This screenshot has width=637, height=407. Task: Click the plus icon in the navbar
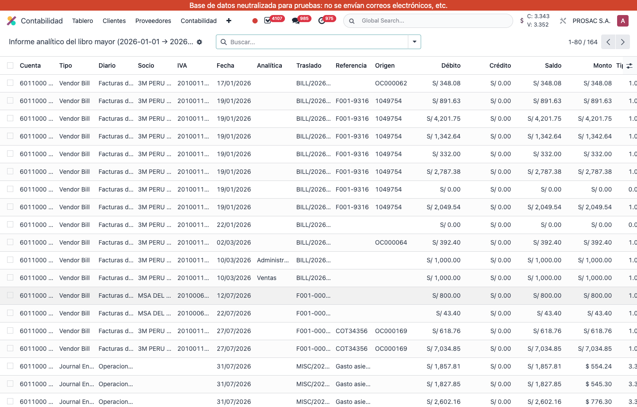[229, 21]
